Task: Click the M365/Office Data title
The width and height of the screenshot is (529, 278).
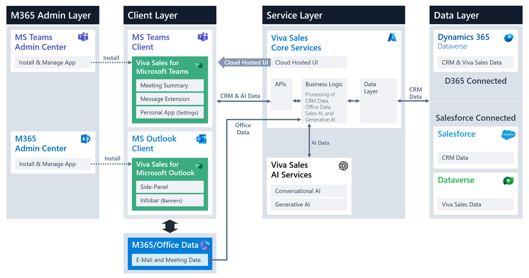Action: point(165,245)
